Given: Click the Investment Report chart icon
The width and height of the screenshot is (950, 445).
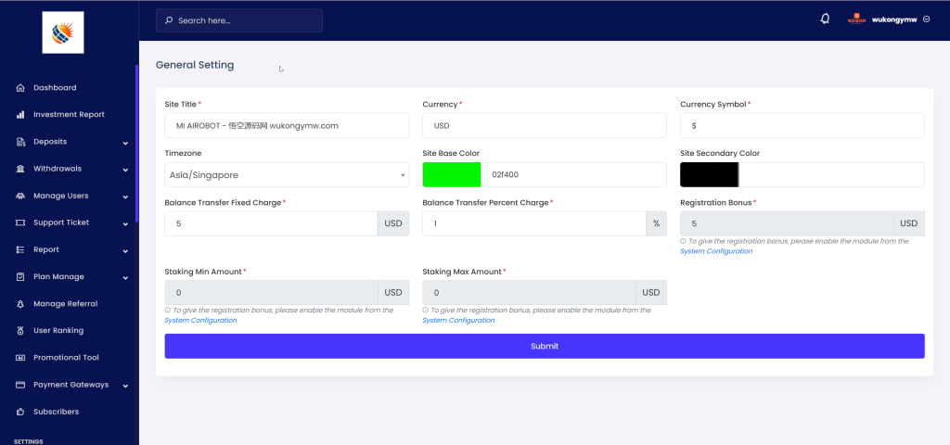Looking at the screenshot, I should pyautogui.click(x=20, y=114).
